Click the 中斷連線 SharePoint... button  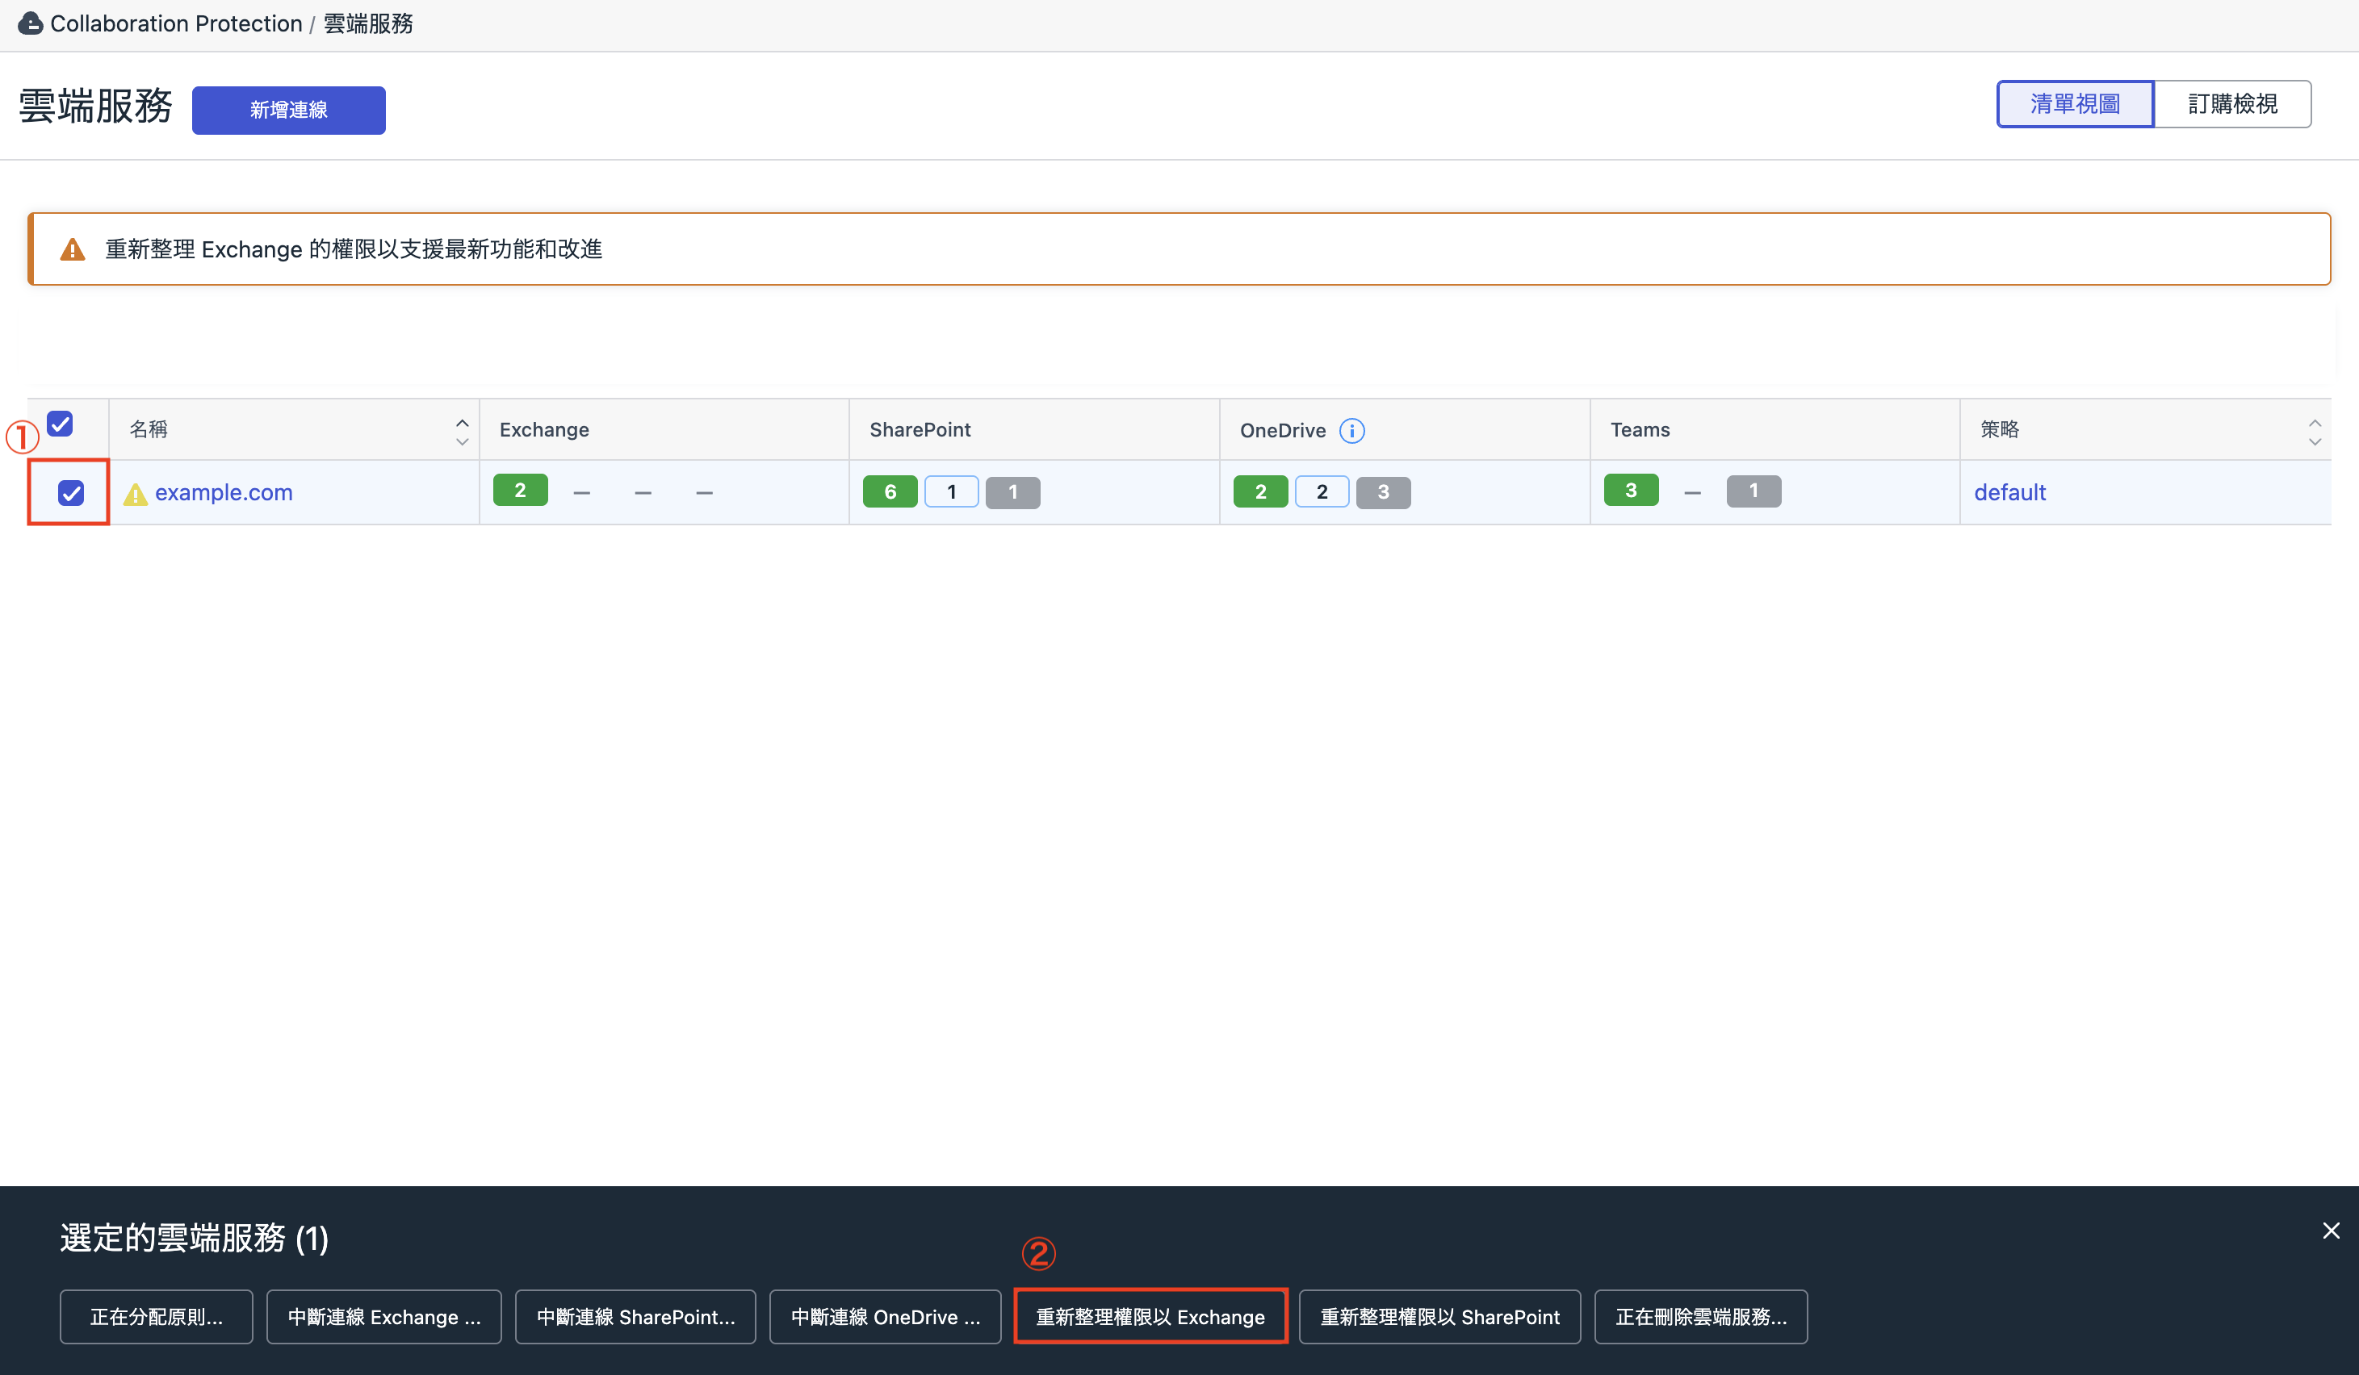(x=635, y=1317)
